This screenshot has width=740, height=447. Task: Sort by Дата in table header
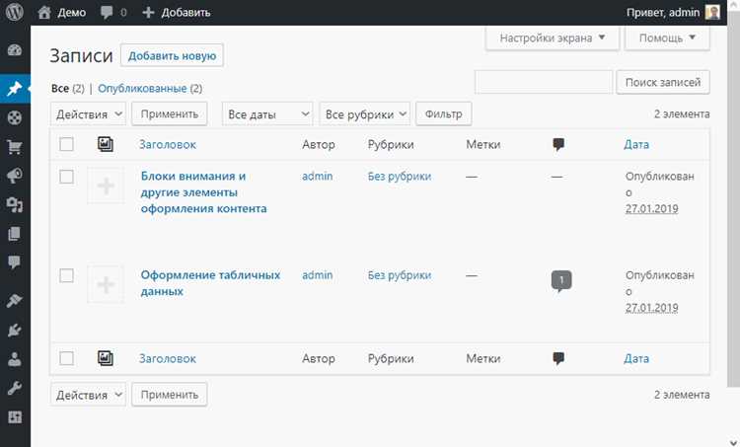[636, 144]
